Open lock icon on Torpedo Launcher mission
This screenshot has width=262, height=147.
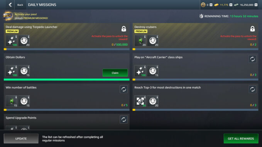(123, 28)
